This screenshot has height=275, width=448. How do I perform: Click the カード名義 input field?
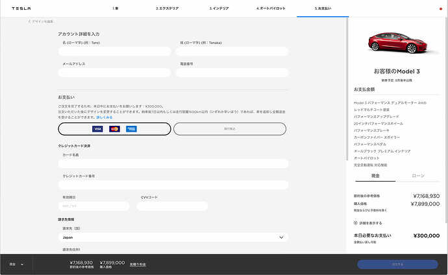(173, 163)
